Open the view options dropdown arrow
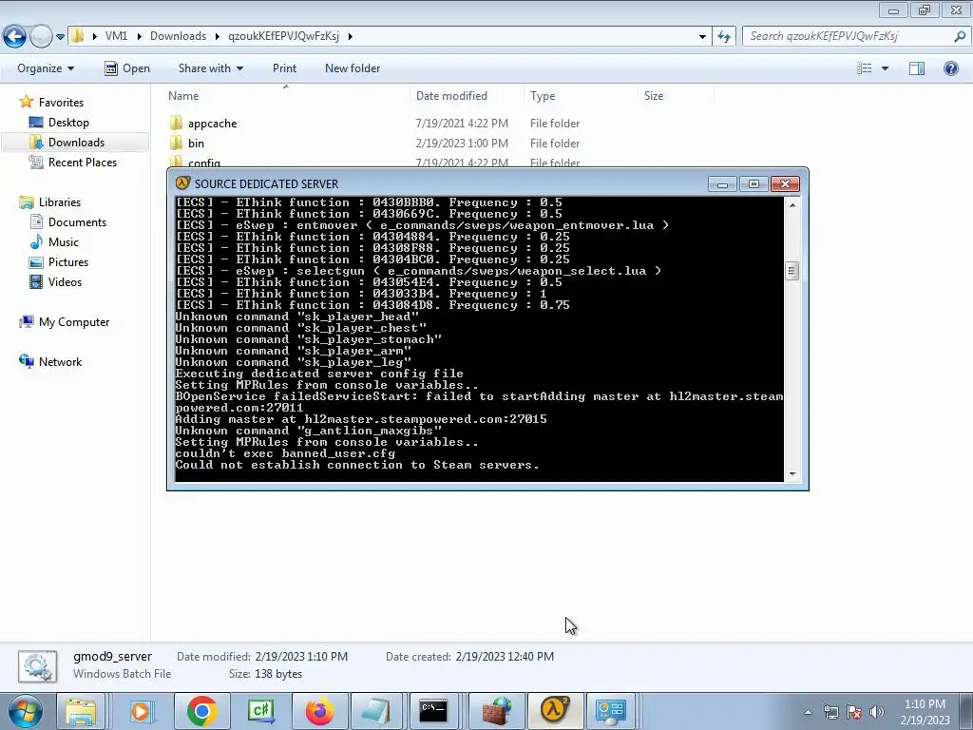 [x=885, y=68]
